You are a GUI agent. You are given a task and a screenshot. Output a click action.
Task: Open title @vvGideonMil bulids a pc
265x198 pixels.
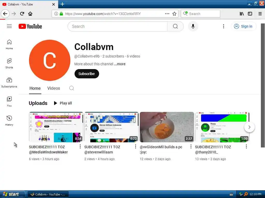click(x=161, y=150)
